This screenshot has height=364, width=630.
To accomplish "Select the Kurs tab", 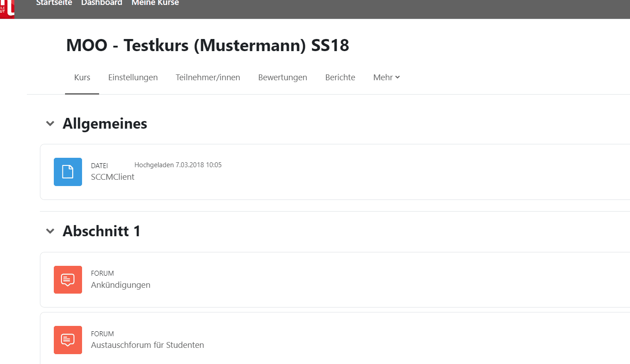I will coord(82,77).
